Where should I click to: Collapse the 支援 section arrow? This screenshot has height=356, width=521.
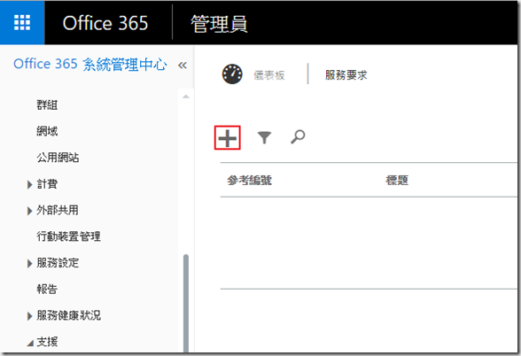[x=30, y=343]
